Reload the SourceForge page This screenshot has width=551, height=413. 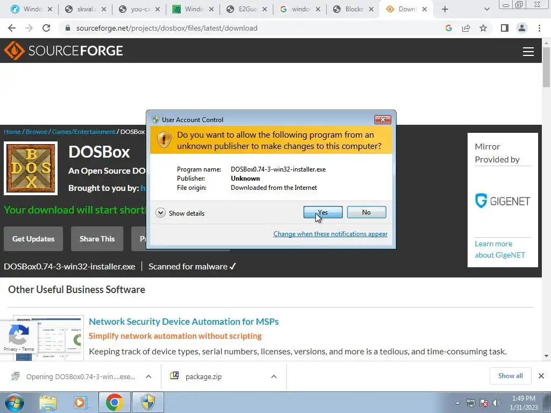click(x=46, y=28)
